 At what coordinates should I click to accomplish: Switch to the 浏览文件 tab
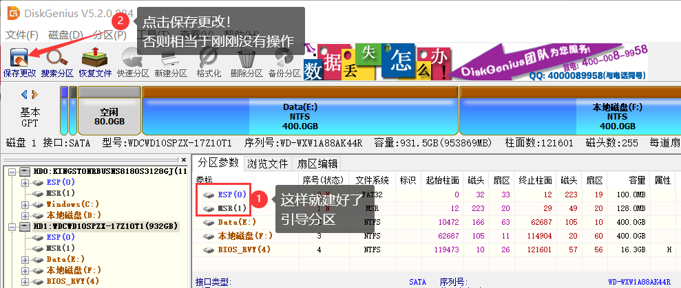point(268,164)
